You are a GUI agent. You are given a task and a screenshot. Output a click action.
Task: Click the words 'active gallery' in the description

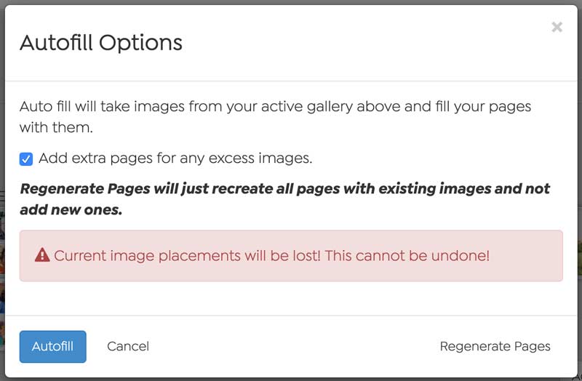point(307,107)
